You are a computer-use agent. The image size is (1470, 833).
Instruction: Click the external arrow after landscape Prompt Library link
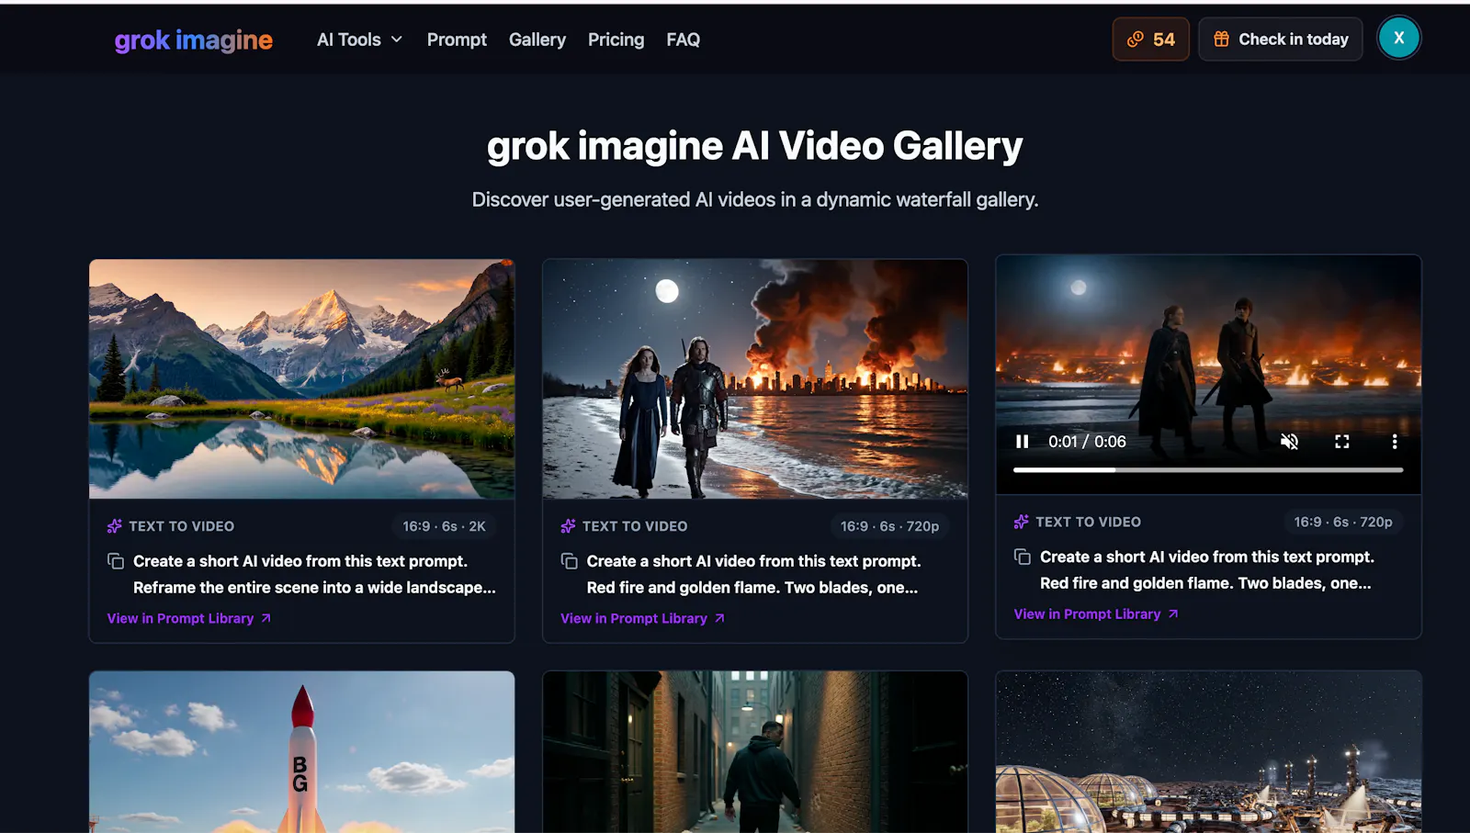266,618
